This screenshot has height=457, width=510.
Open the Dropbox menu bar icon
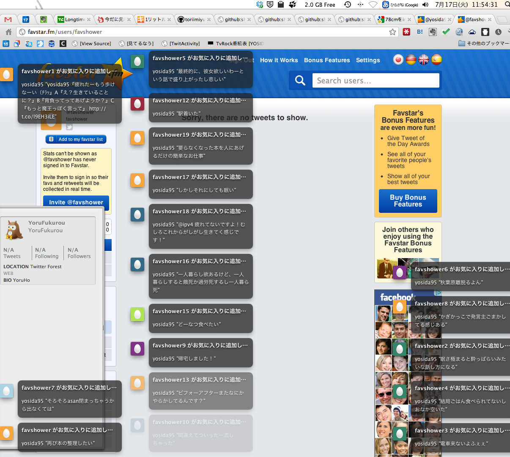click(260, 5)
